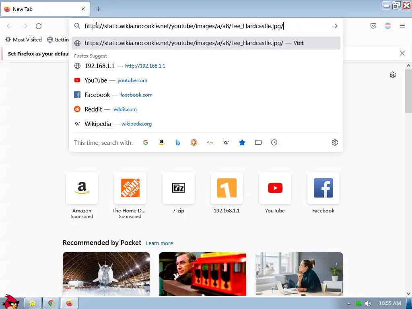Choose the Facebook suggestion row
Screen dimensions: 412x309
coord(206,95)
